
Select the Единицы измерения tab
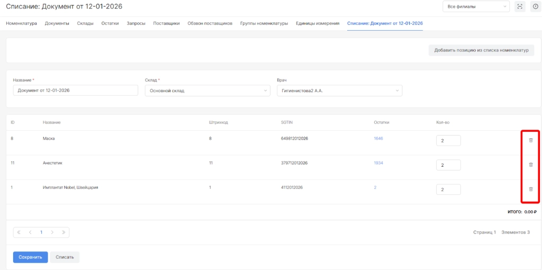pos(318,23)
